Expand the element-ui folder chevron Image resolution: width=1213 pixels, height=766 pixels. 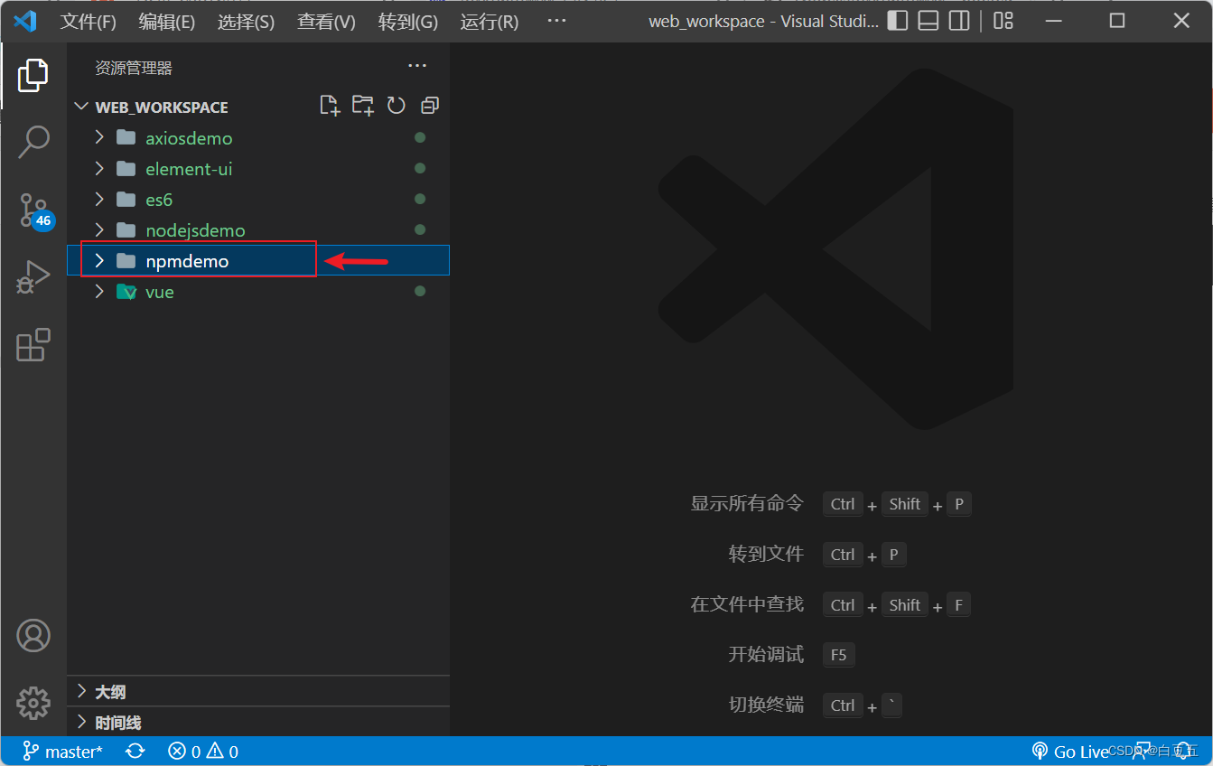pyautogui.click(x=100, y=169)
